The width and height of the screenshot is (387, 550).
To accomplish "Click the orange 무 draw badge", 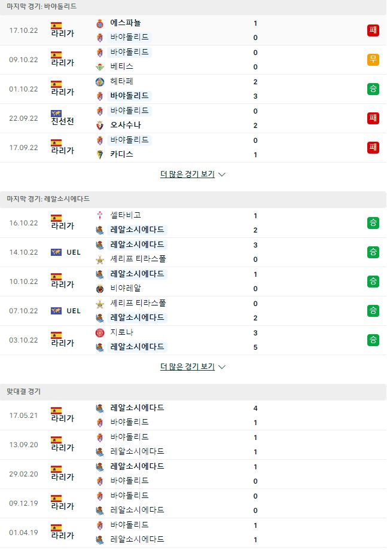I will pos(373,60).
